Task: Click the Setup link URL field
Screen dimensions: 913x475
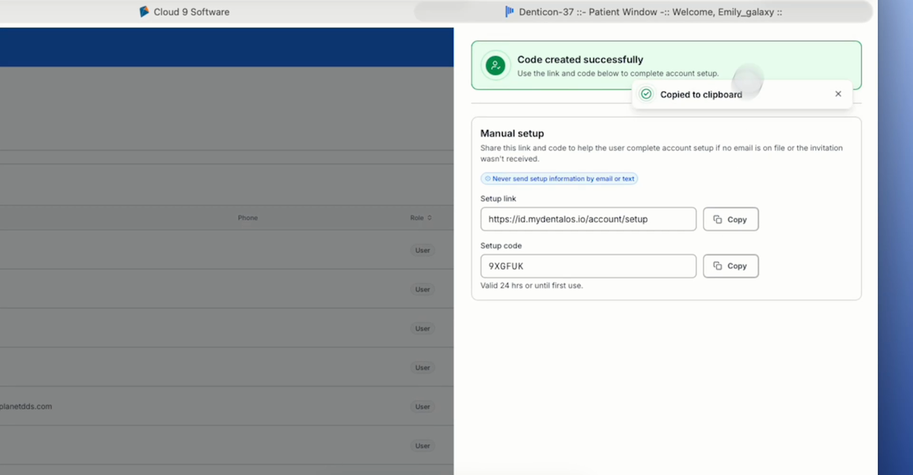Action: click(588, 220)
